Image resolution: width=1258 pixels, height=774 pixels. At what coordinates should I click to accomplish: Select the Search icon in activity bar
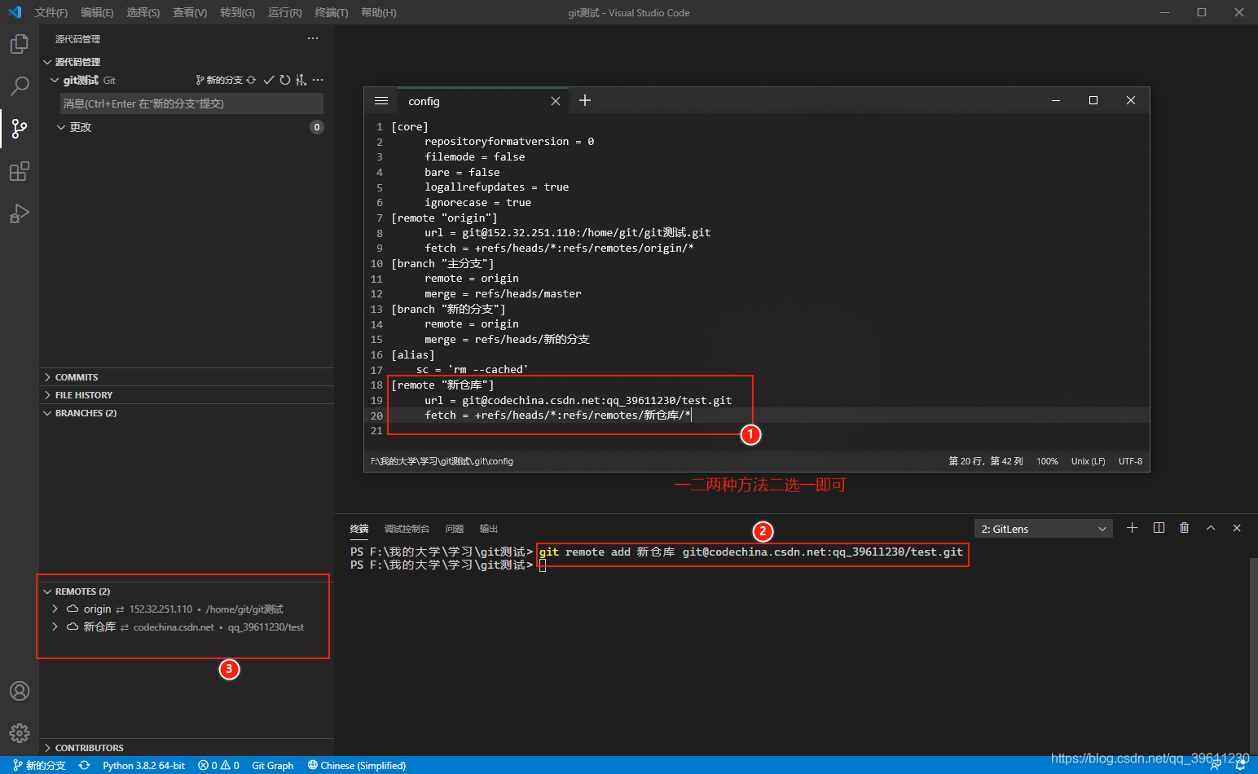[x=19, y=86]
